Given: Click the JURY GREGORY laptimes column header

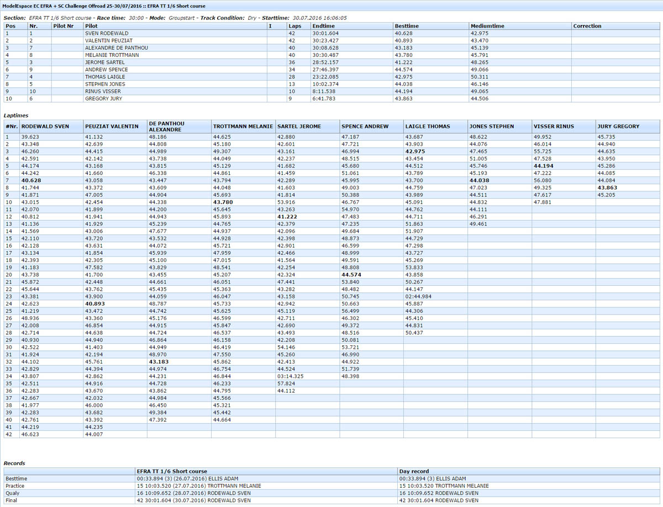Looking at the screenshot, I should [x=618, y=126].
